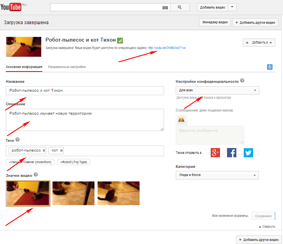The height and width of the screenshot is (244, 283).
Task: Click the Доступно всем для поиска text
Action: coord(204,98)
